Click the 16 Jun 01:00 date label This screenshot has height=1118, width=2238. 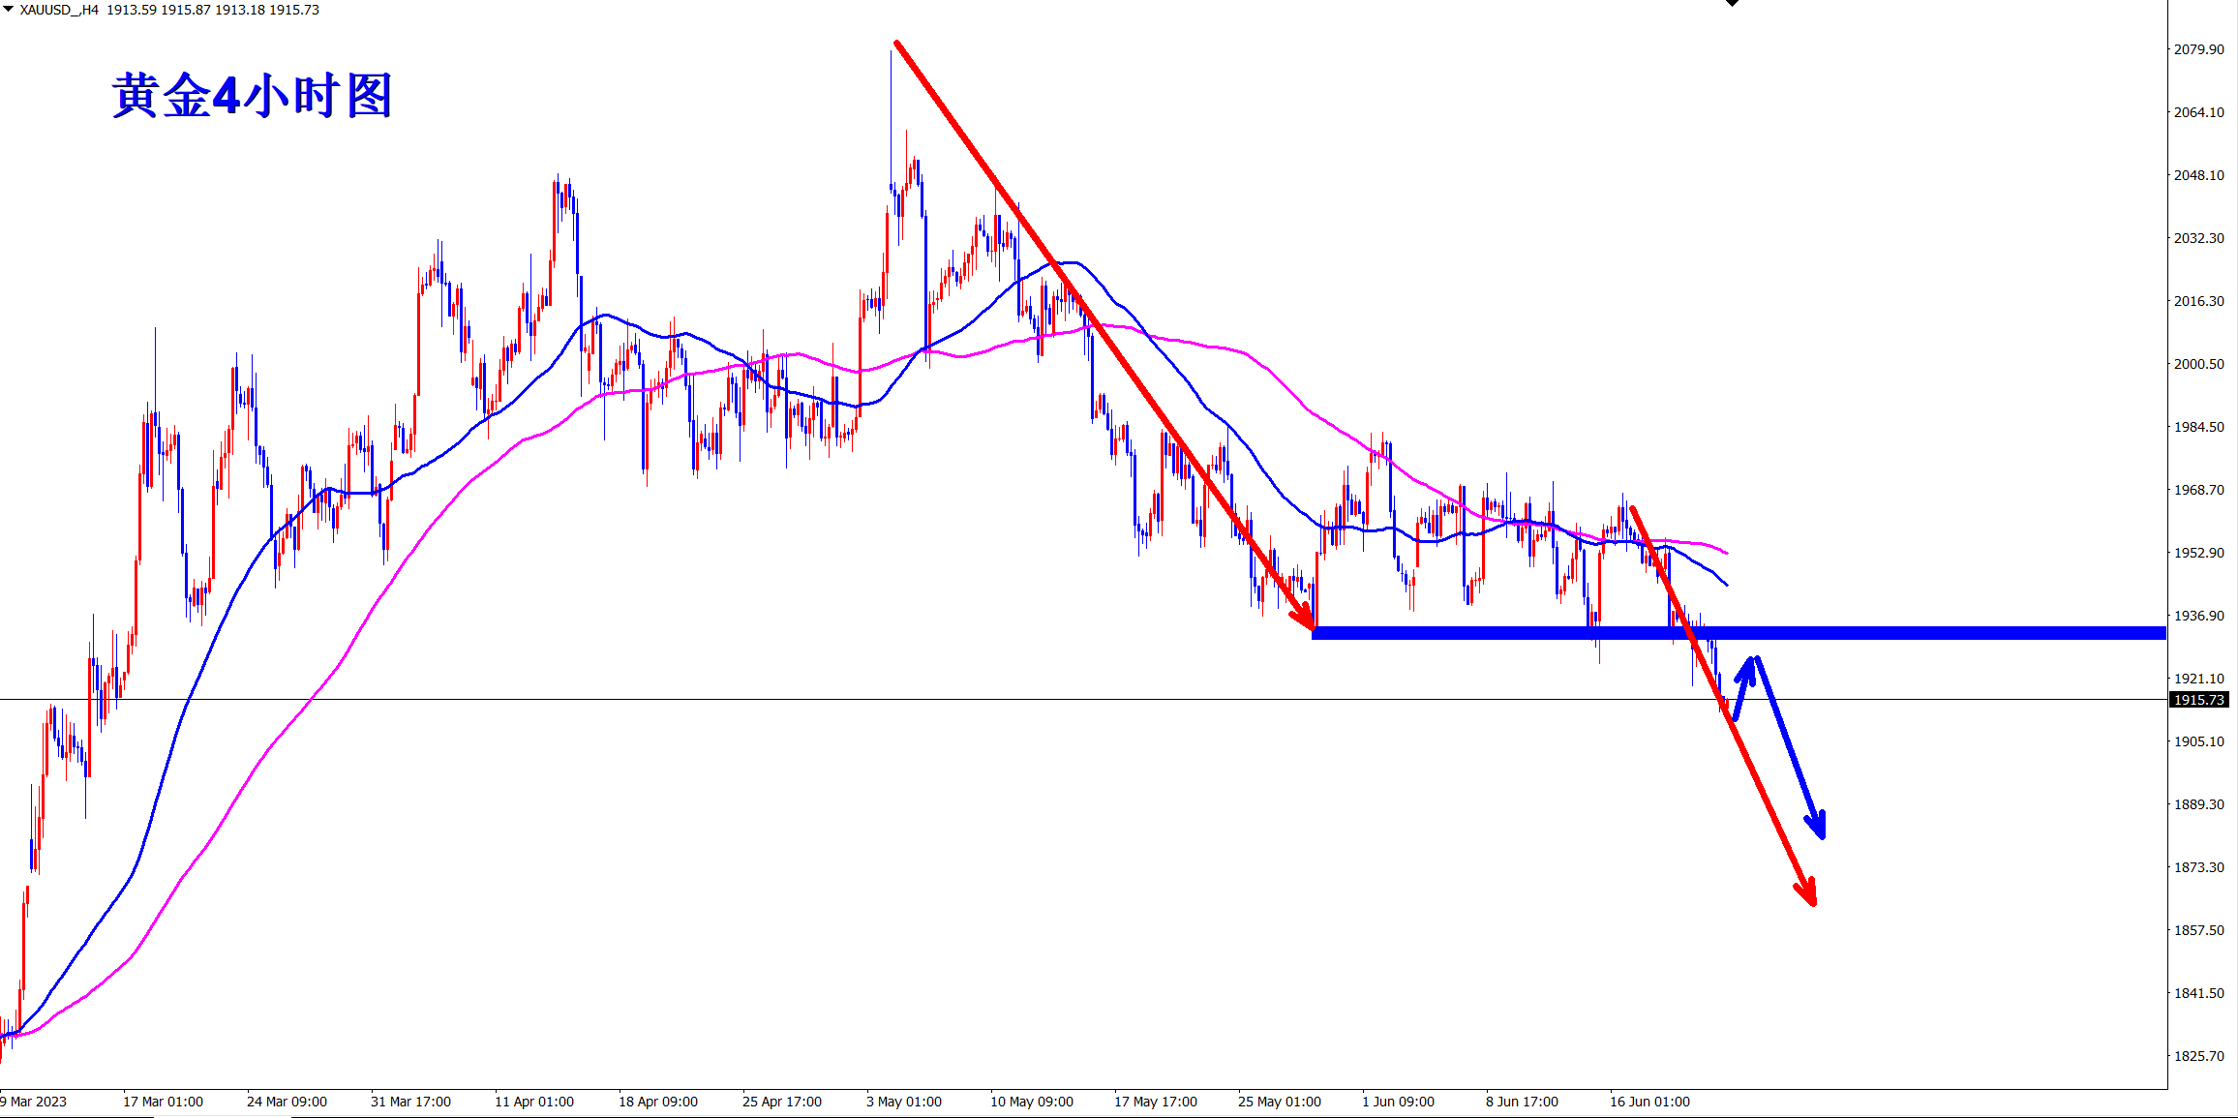coord(1649,1102)
